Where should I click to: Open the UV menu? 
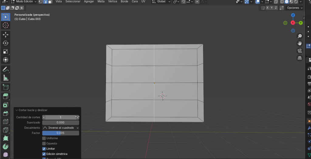(x=143, y=2)
